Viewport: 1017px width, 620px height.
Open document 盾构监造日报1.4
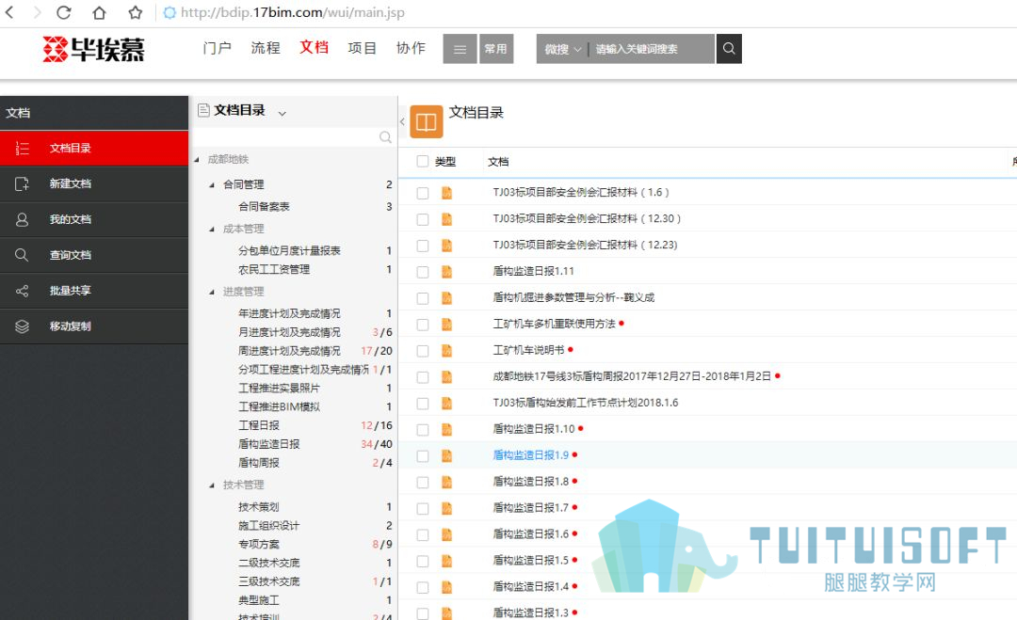(530, 587)
